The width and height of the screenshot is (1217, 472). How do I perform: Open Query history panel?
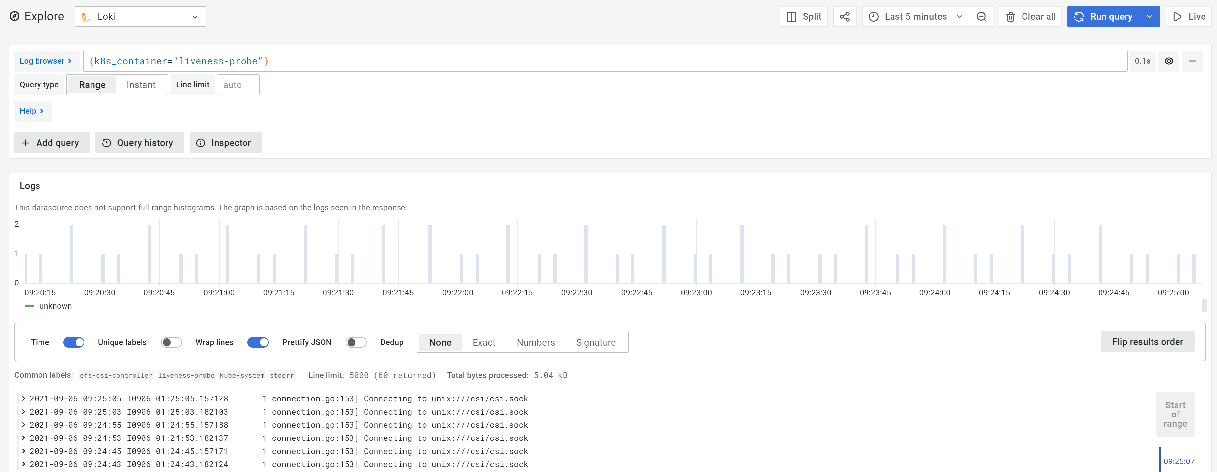coord(139,143)
